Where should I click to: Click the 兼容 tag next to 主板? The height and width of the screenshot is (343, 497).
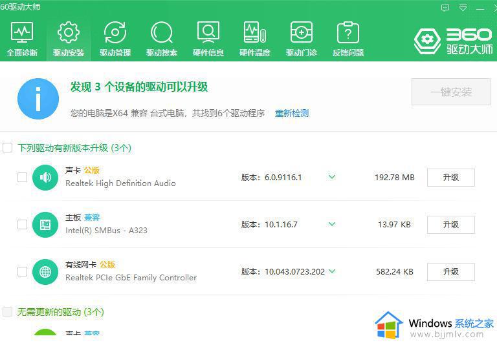point(92,218)
